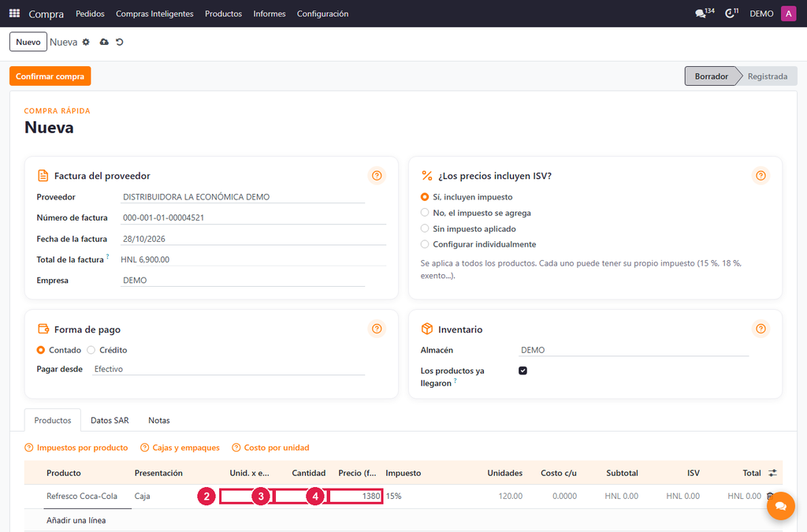807x532 pixels.
Task: Switch to the Notas tab
Action: coord(159,420)
